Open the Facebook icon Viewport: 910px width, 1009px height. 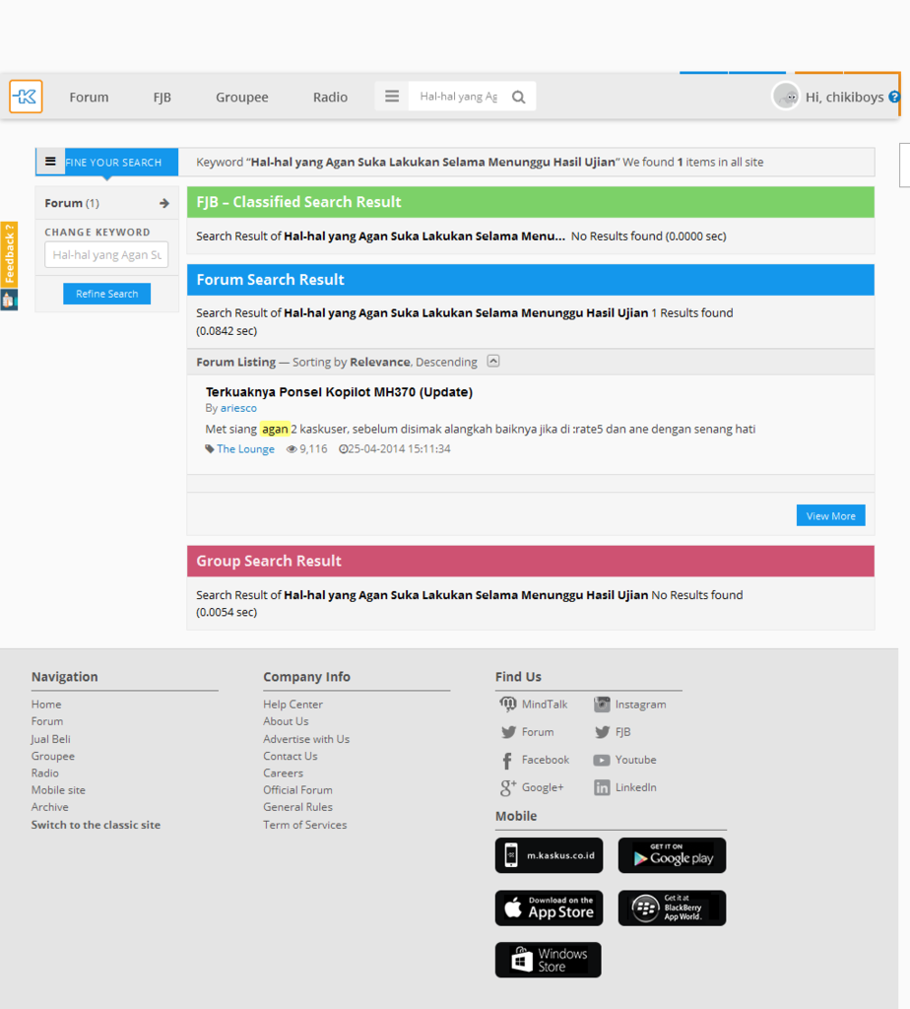(x=507, y=761)
